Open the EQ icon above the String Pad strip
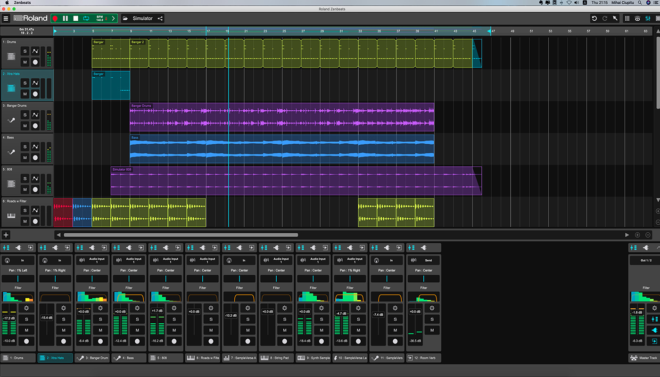 point(264,247)
